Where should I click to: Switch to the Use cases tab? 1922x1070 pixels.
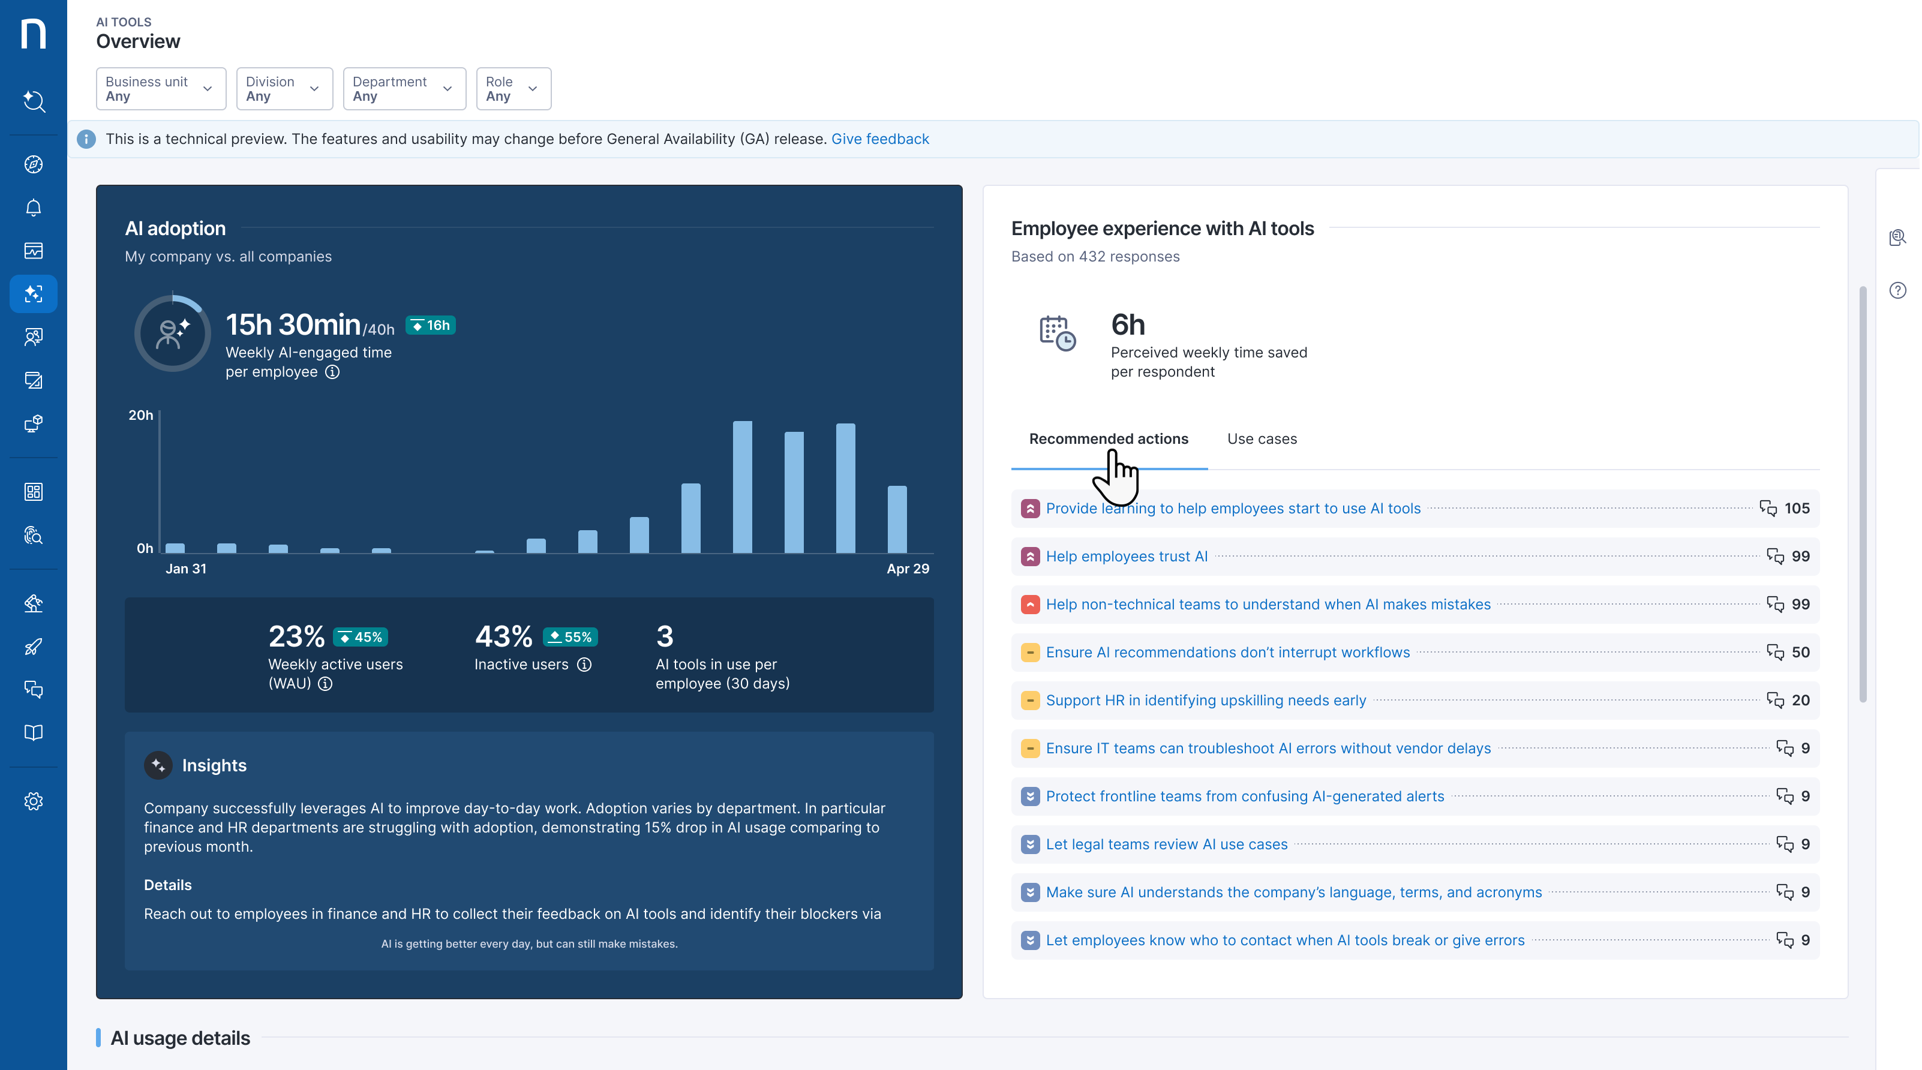coord(1262,439)
